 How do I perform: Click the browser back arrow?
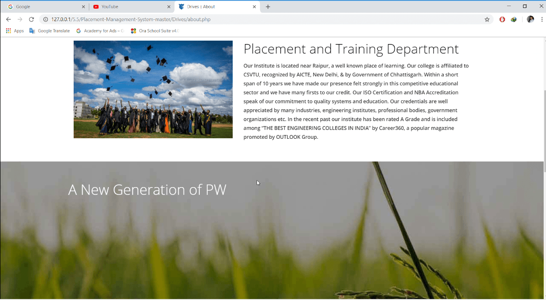pyautogui.click(x=8, y=19)
